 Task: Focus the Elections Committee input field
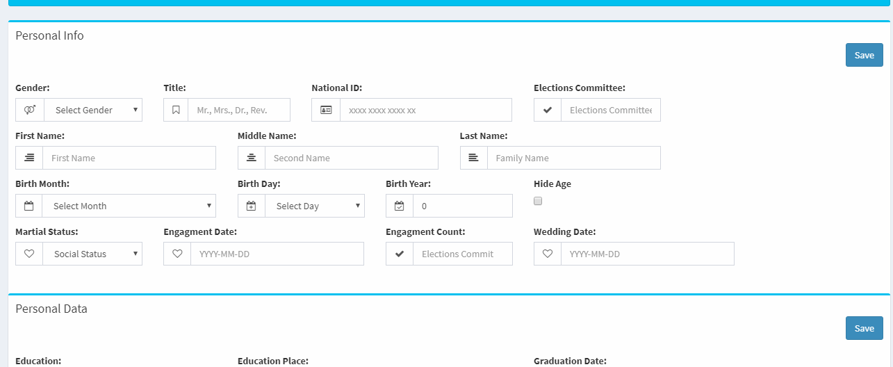pyautogui.click(x=611, y=110)
